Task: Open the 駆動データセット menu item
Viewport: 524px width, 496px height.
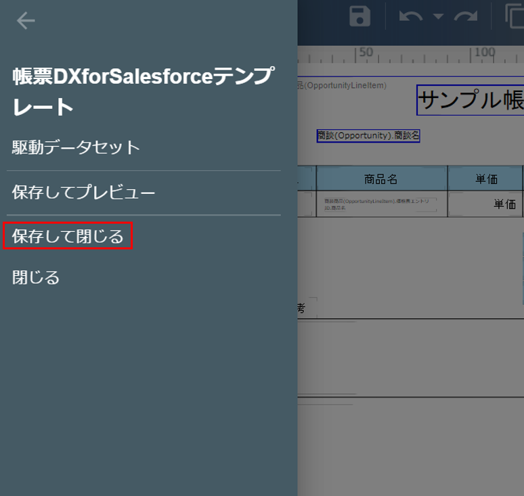Action: click(x=76, y=147)
